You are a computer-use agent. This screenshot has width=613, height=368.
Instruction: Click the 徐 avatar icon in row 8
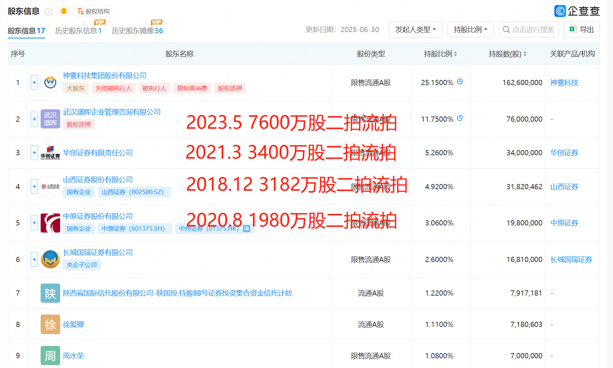pyautogui.click(x=50, y=324)
